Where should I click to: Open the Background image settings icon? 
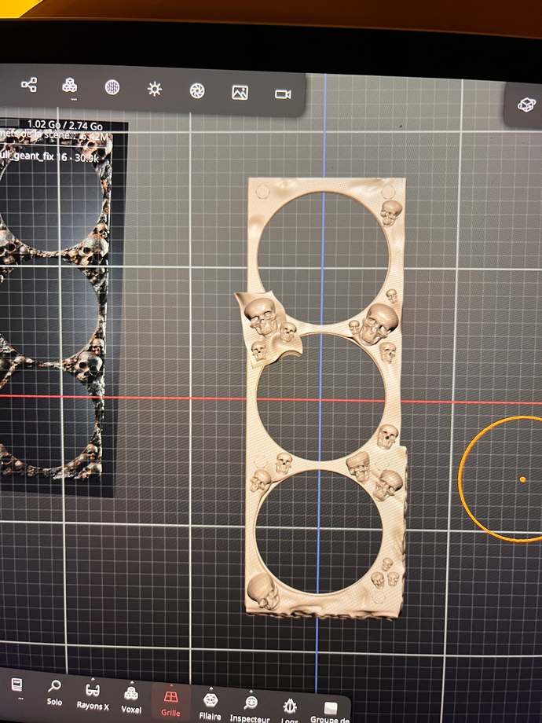[x=240, y=93]
